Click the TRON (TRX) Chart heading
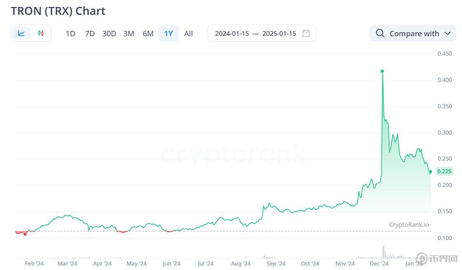462x270 pixels. pyautogui.click(x=58, y=11)
